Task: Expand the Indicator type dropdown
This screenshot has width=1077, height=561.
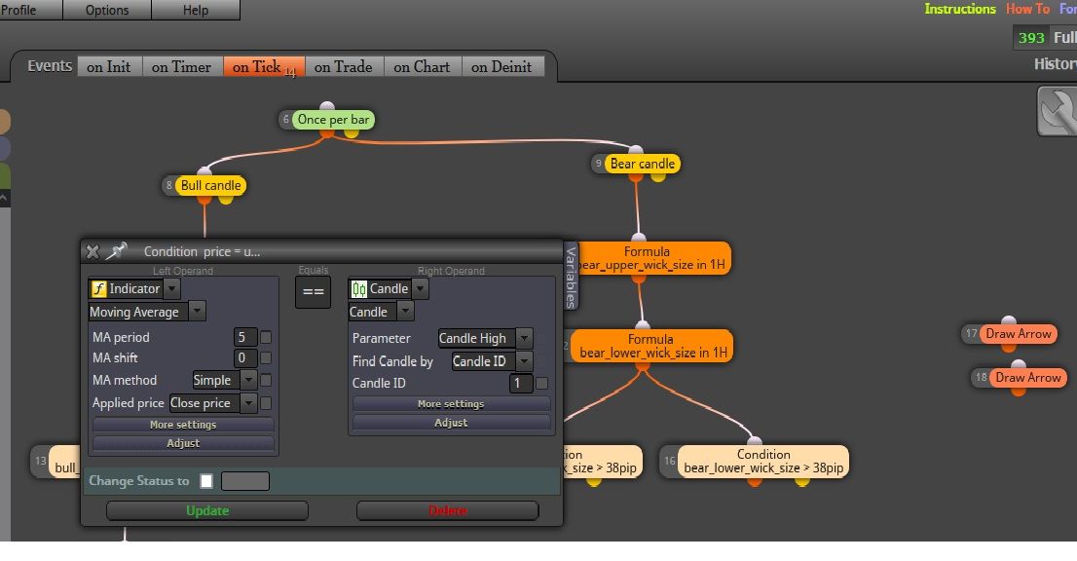Action: coord(172,289)
